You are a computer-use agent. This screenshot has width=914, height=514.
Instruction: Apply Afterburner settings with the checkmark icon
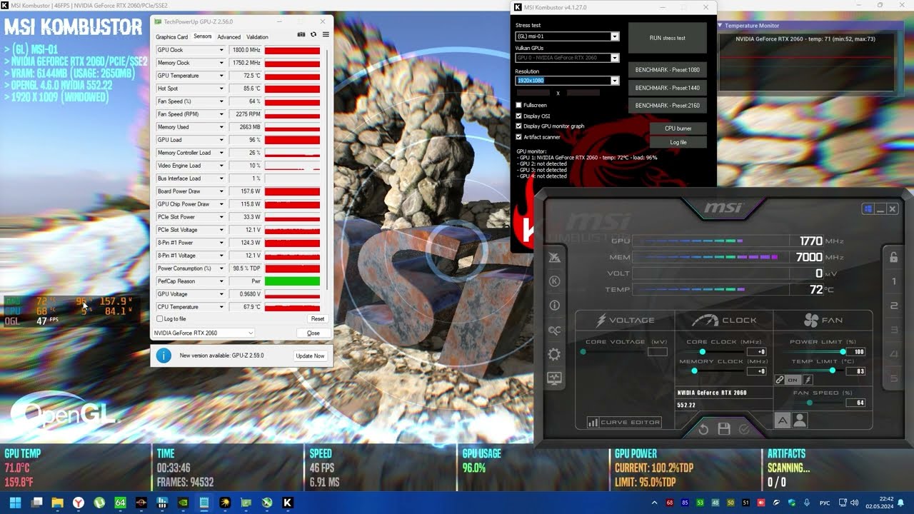pyautogui.click(x=745, y=429)
